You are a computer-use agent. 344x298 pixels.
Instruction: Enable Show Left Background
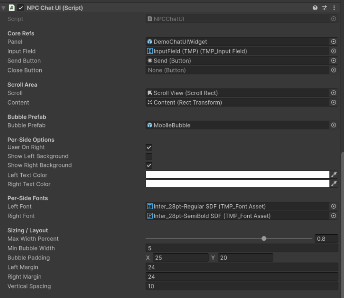point(149,156)
